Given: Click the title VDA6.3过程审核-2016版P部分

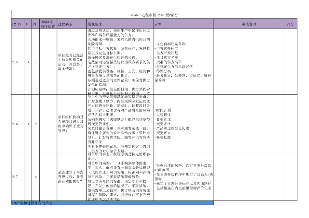Looking at the screenshot, I should point(154,15).
